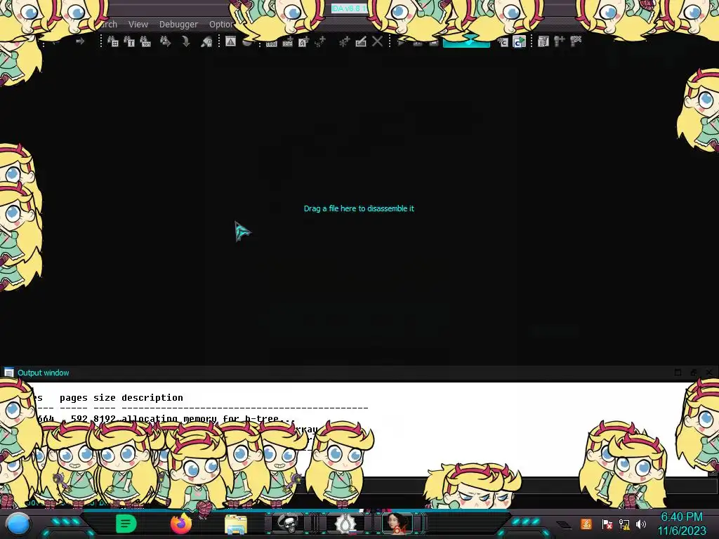Click the pencil edit toolbar icon

pos(361,41)
